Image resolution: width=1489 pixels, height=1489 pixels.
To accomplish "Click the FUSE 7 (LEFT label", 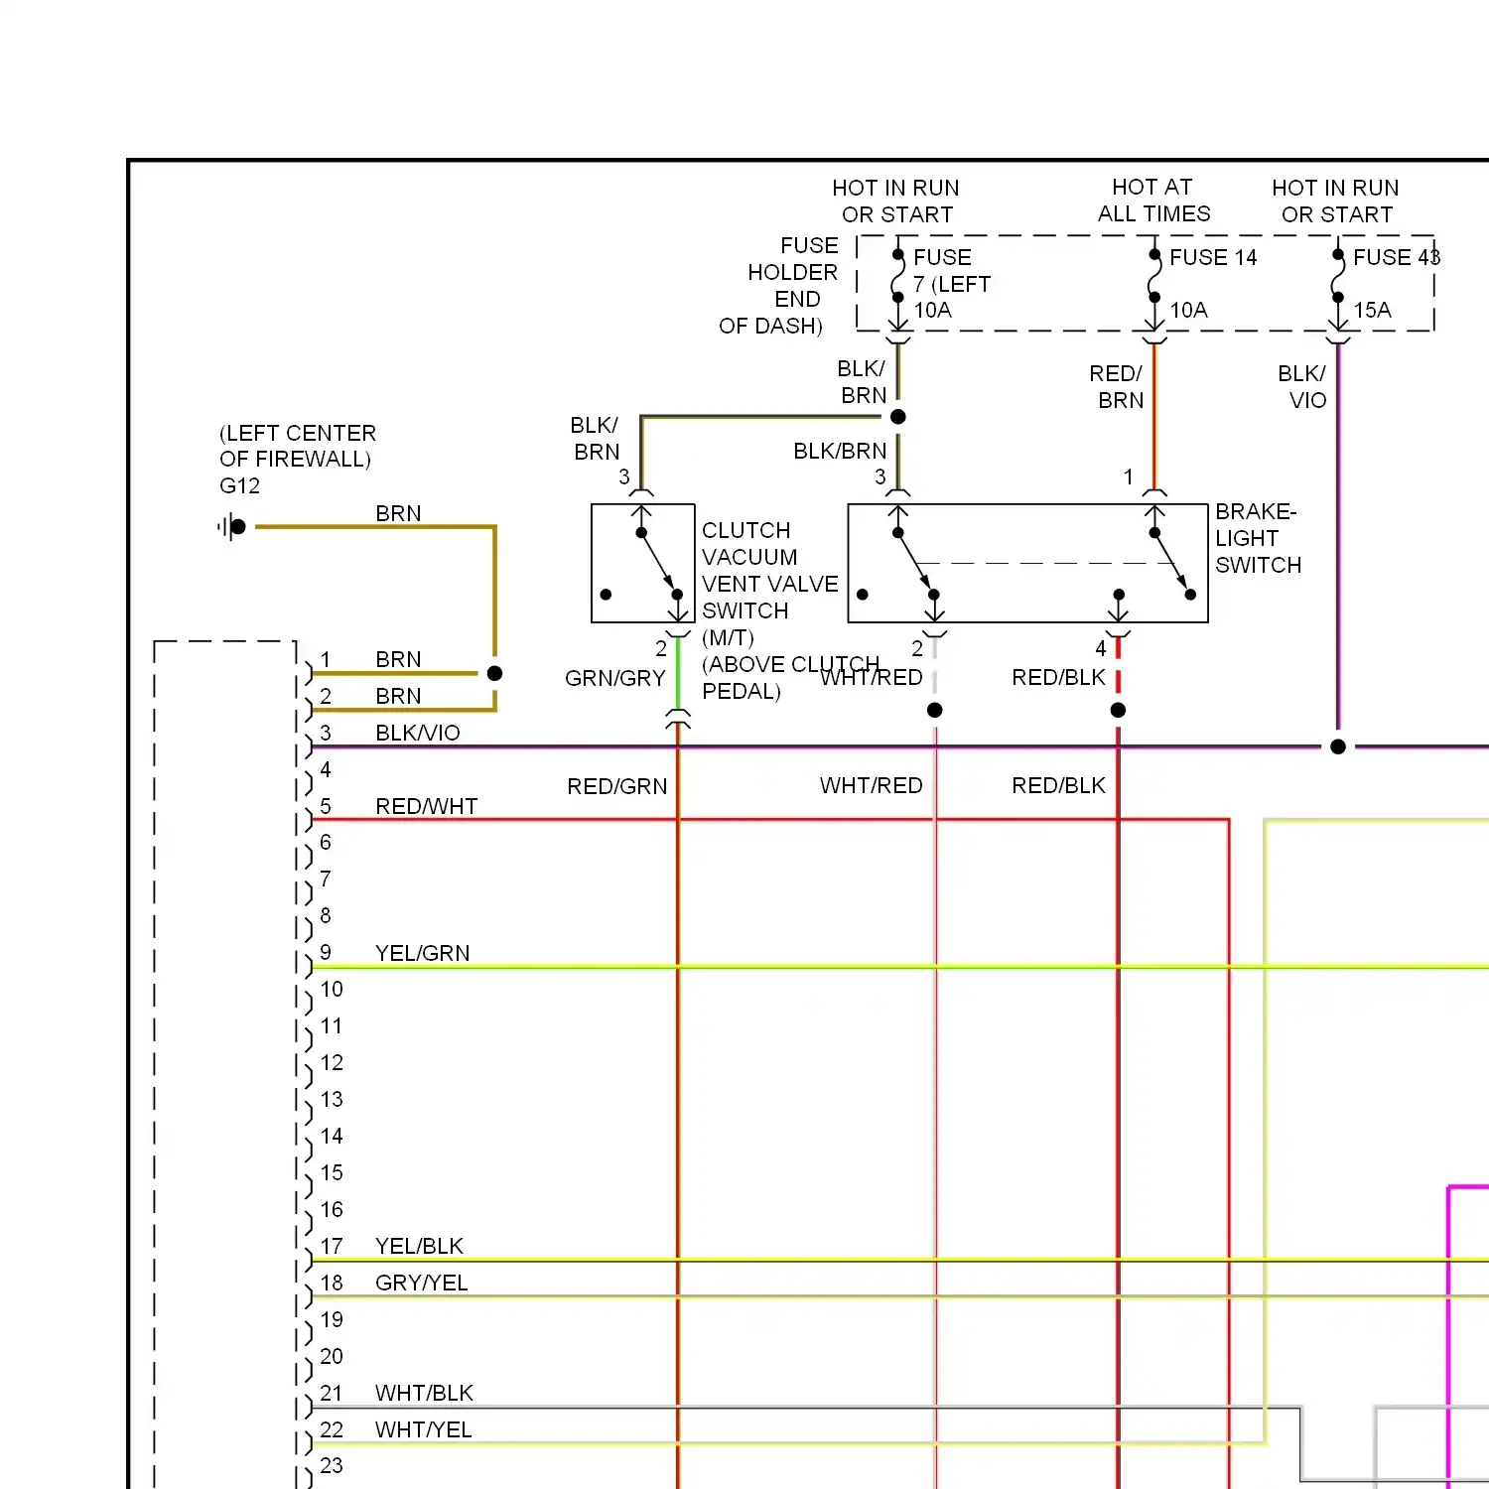I will click(x=952, y=270).
